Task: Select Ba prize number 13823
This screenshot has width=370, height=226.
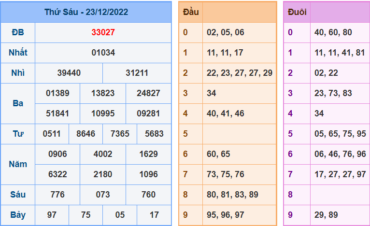Action: (103, 93)
